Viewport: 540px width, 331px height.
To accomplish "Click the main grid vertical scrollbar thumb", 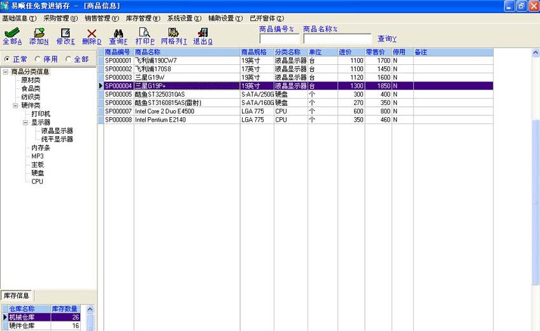I will coord(536,202).
